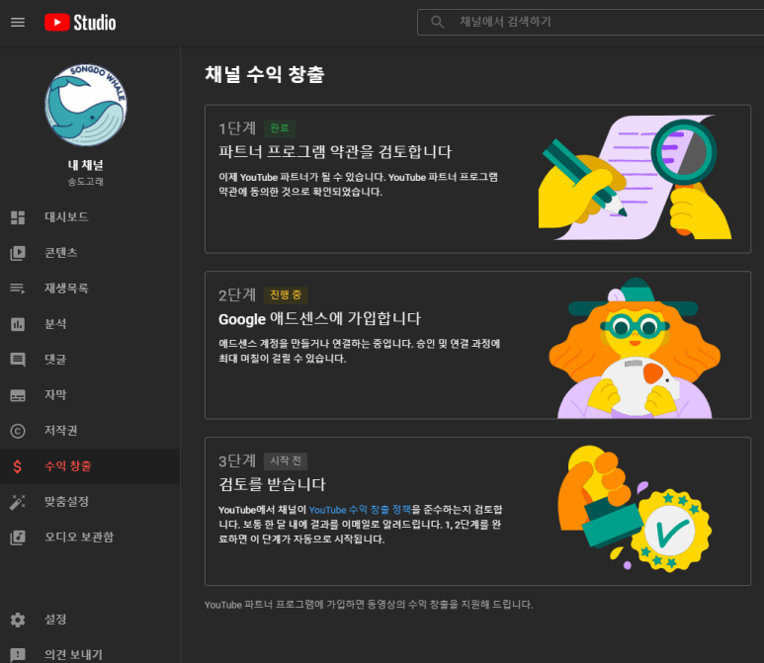This screenshot has height=663, width=764.
Task: Click the woman with piggy bank illustration
Action: point(635,348)
